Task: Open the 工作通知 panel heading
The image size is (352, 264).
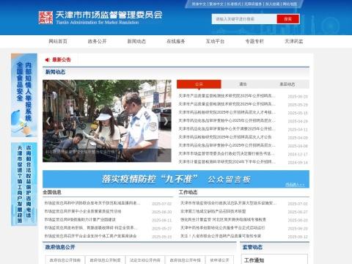Action: pyautogui.click(x=254, y=260)
